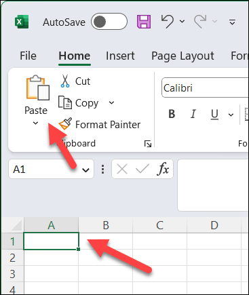Customize the Quick Access Toolbar
Viewport: 249px width, 295px height.
coord(232,22)
